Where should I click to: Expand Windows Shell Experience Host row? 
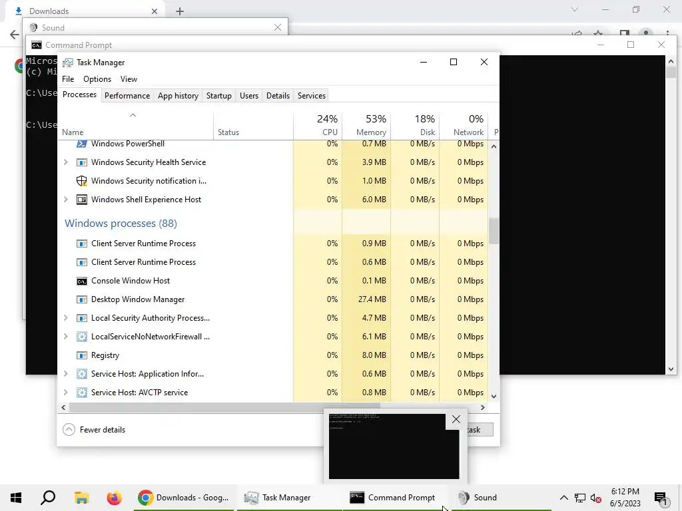point(66,200)
